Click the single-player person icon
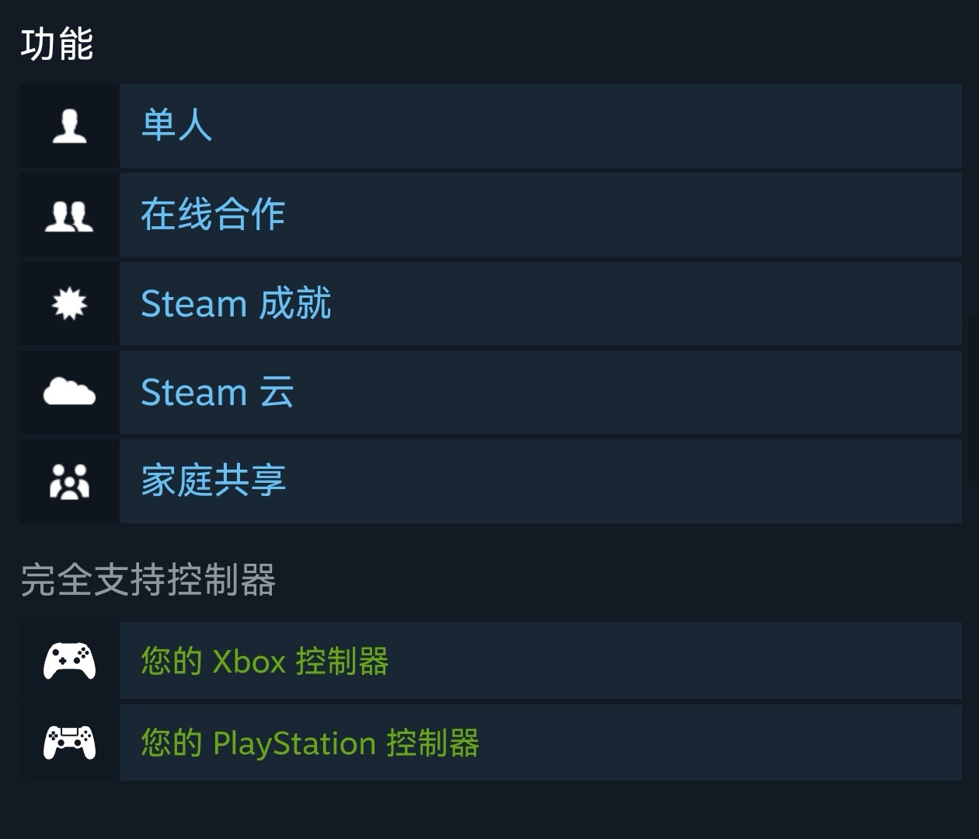Screen dimensions: 979x839 coord(69,126)
